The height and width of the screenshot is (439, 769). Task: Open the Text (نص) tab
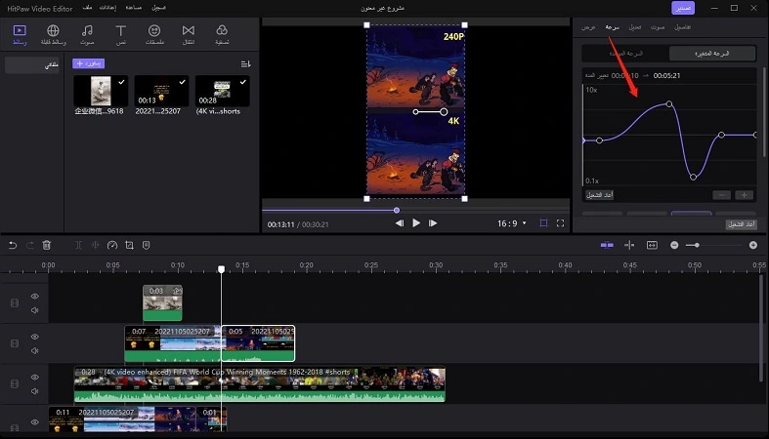[x=120, y=35]
